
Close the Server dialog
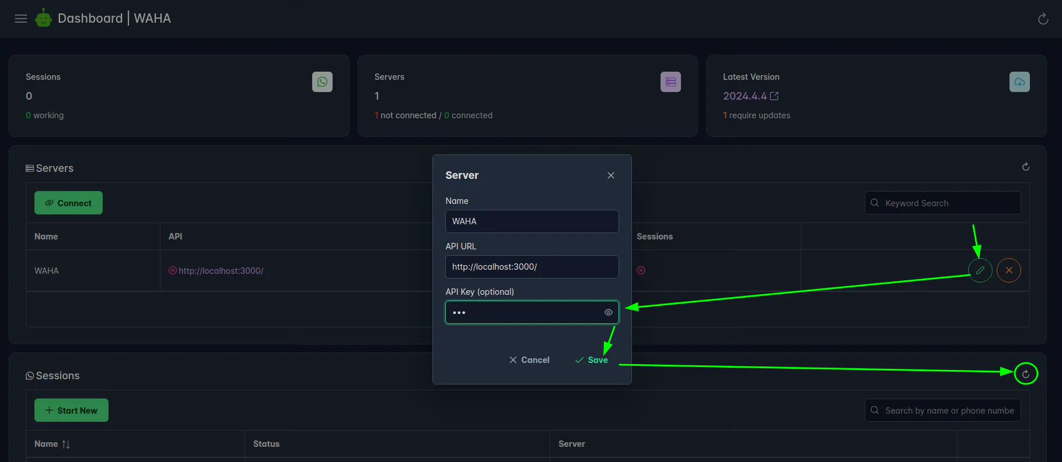(610, 175)
